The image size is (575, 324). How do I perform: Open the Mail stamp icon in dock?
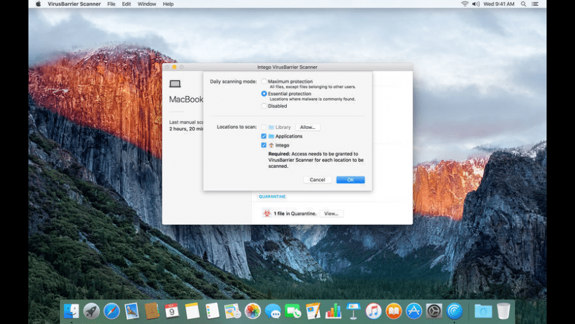pos(132,311)
